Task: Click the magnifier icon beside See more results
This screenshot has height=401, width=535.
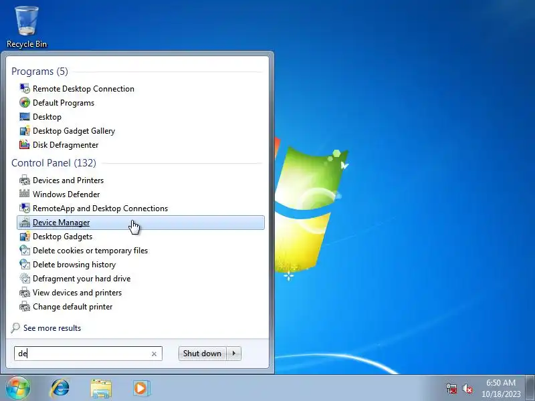Action: point(15,327)
